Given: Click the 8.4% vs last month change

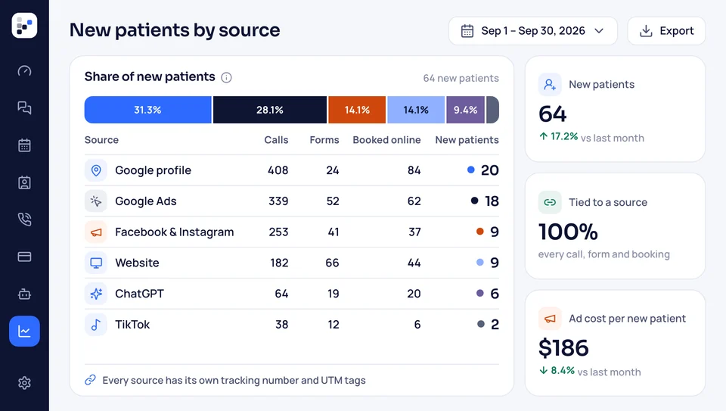Looking at the screenshot, I should (590, 371).
